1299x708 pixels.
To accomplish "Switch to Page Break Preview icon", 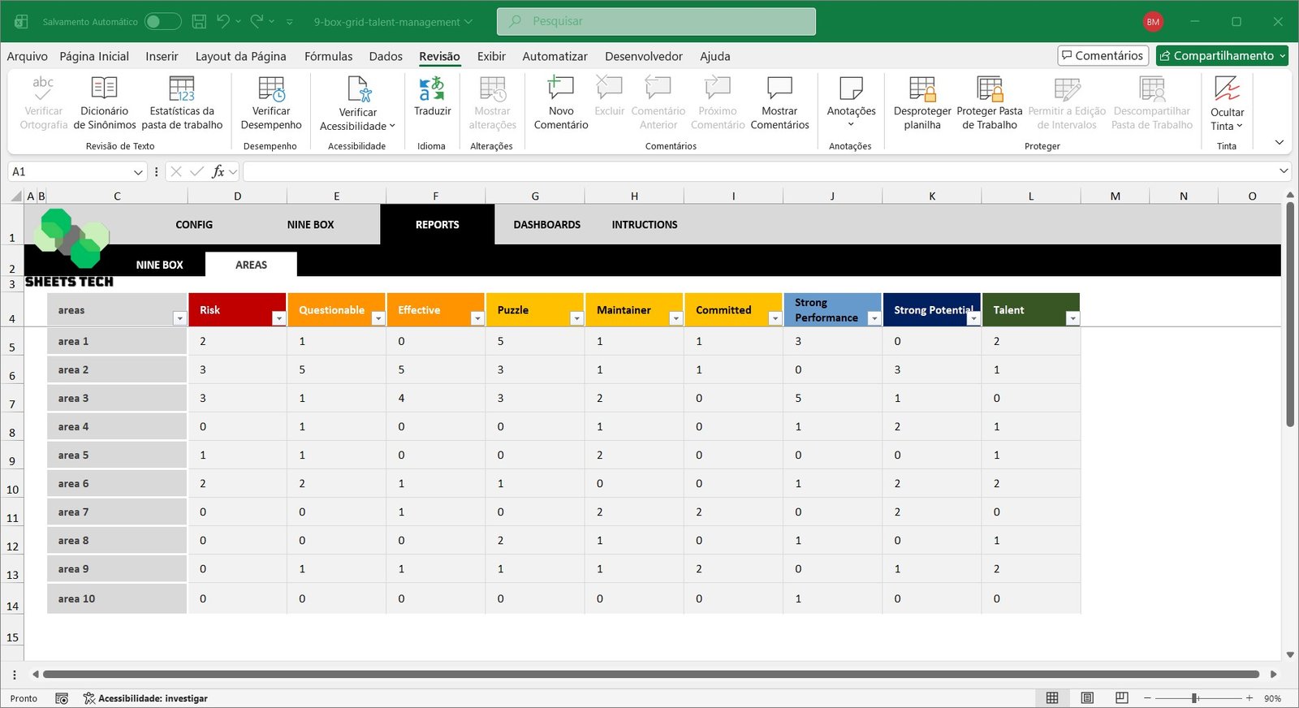I will click(1122, 698).
